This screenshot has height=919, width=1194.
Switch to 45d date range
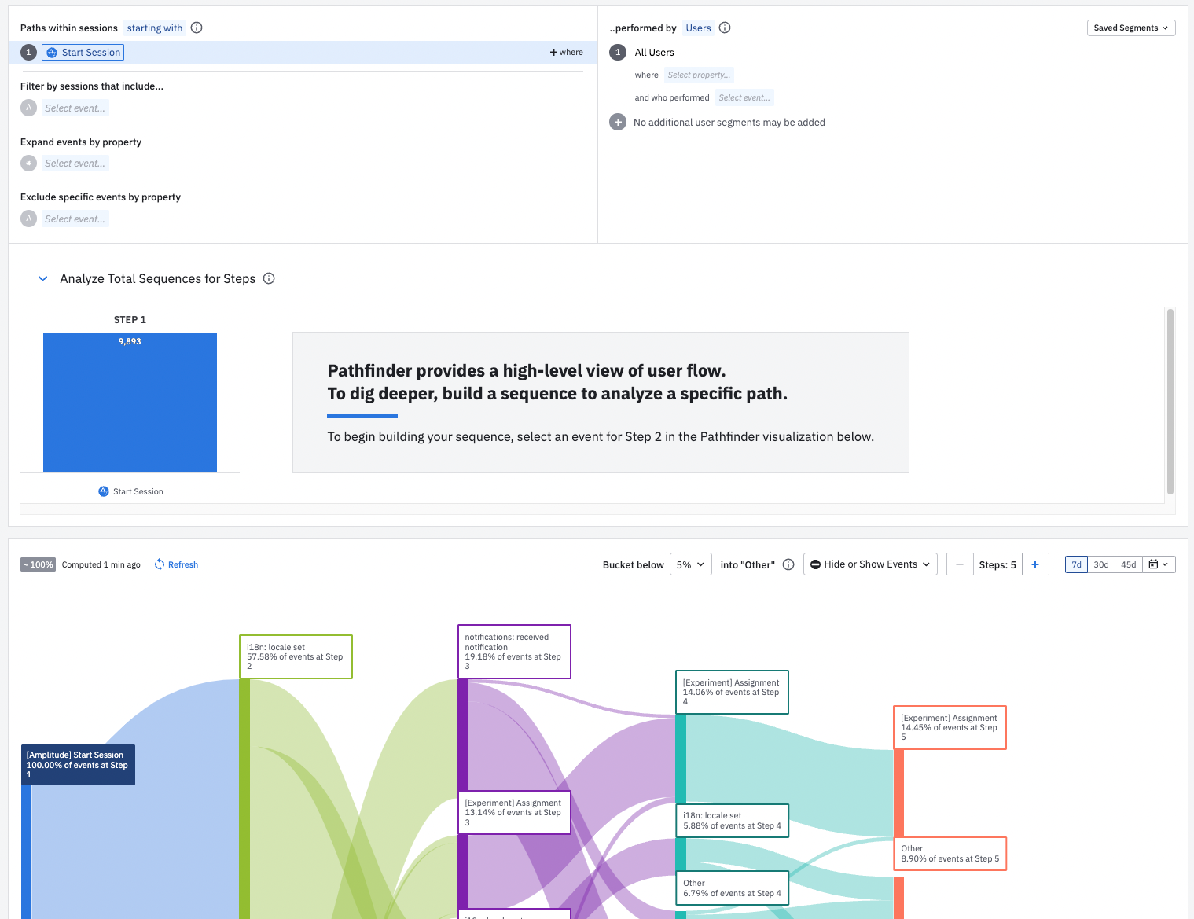(x=1129, y=564)
